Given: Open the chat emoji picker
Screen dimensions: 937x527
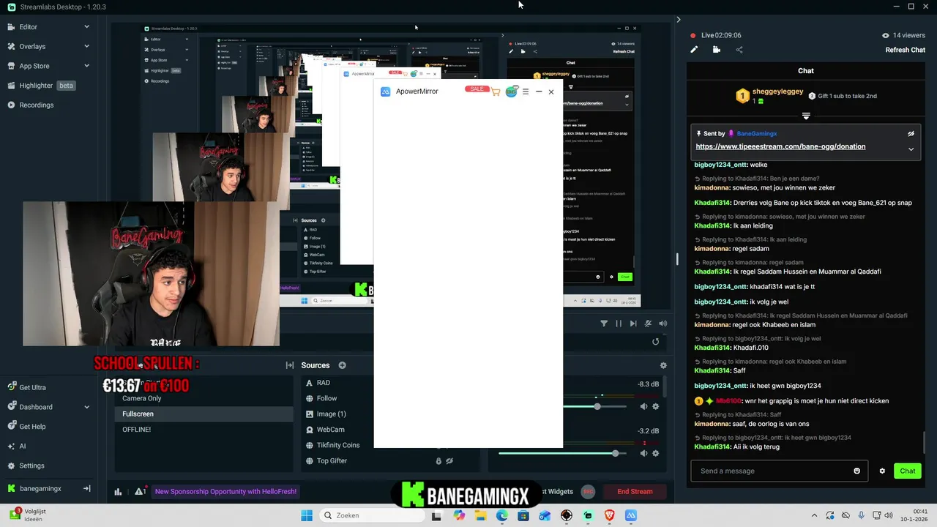Looking at the screenshot, I should pyautogui.click(x=857, y=471).
